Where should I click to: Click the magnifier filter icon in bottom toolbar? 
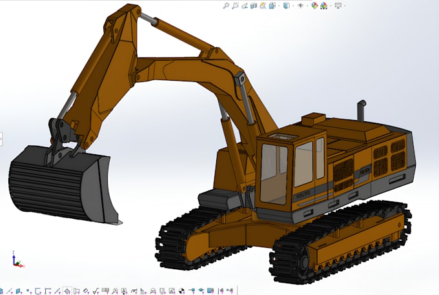(115, 291)
